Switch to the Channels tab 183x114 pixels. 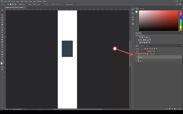point(142,46)
